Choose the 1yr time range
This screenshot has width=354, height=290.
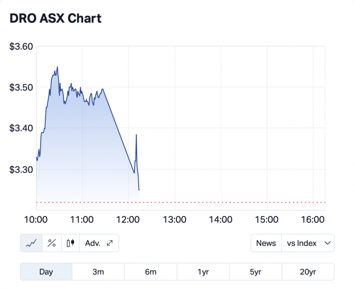[x=203, y=272]
